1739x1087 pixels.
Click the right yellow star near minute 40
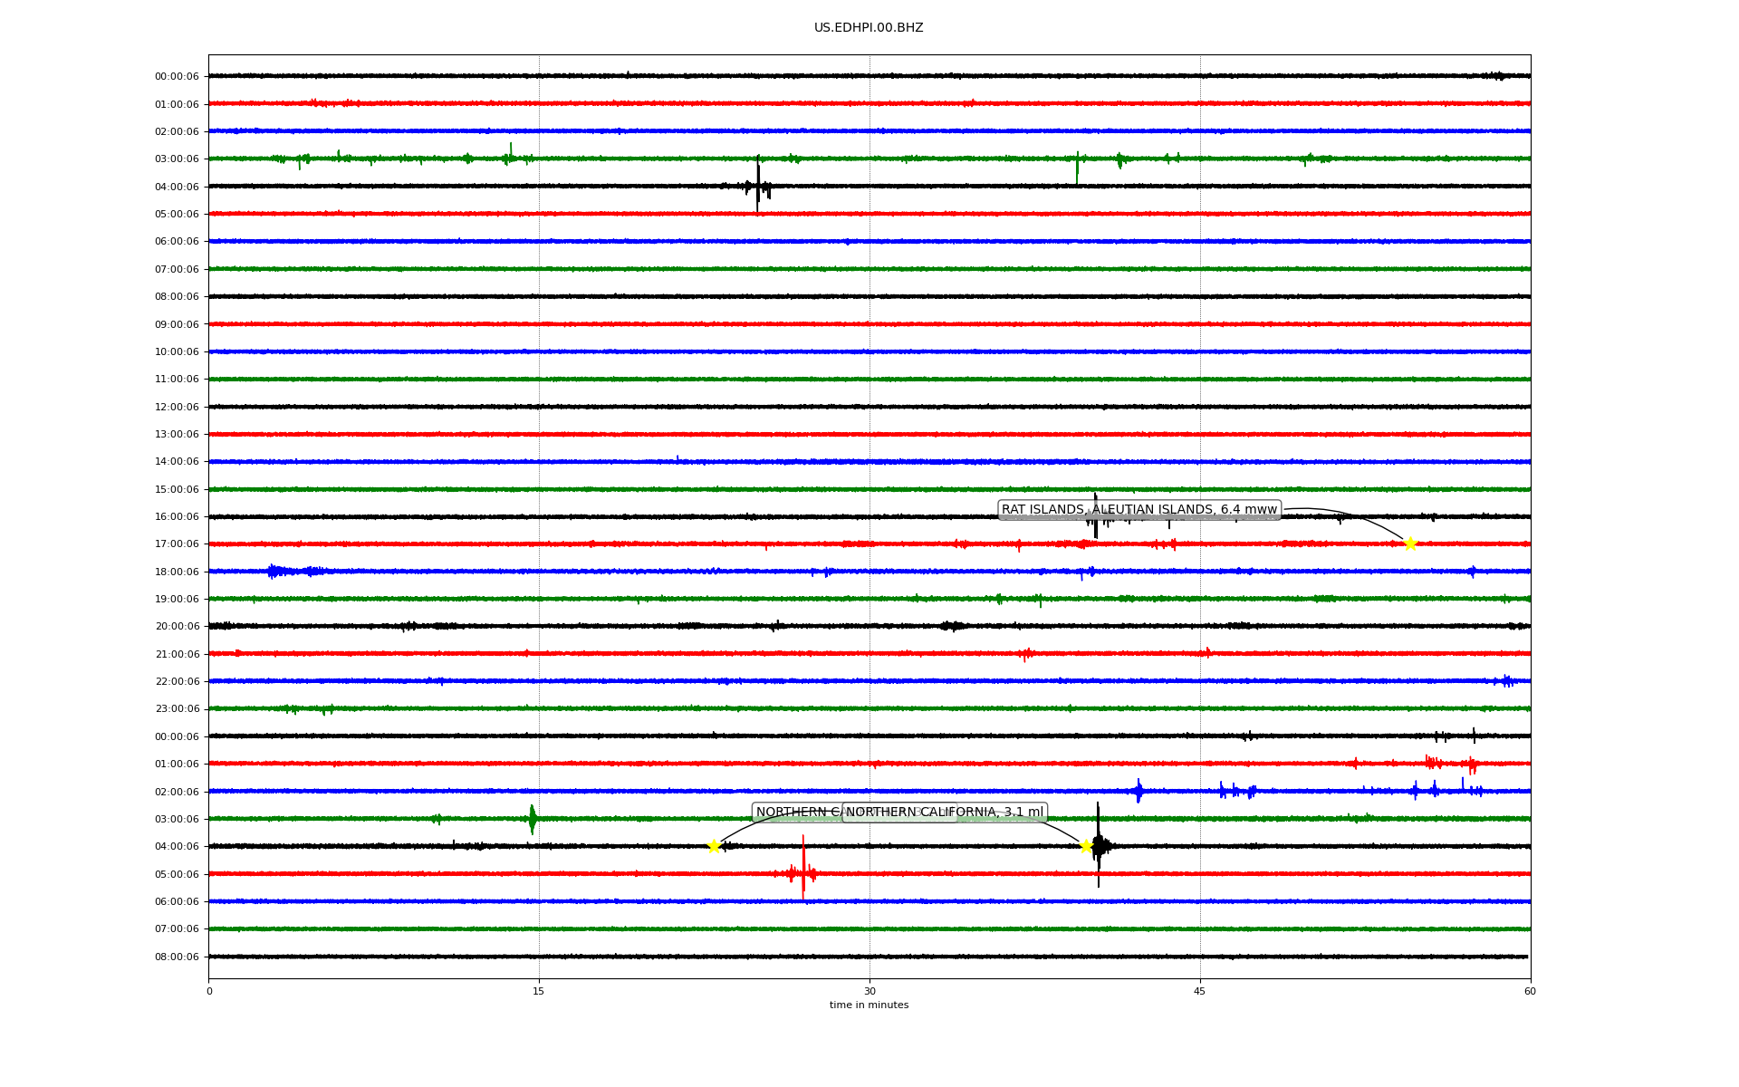1086,846
